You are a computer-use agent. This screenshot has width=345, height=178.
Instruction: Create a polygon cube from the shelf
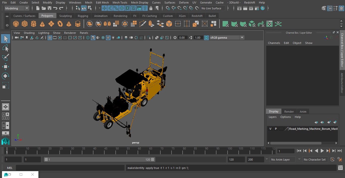25,24
